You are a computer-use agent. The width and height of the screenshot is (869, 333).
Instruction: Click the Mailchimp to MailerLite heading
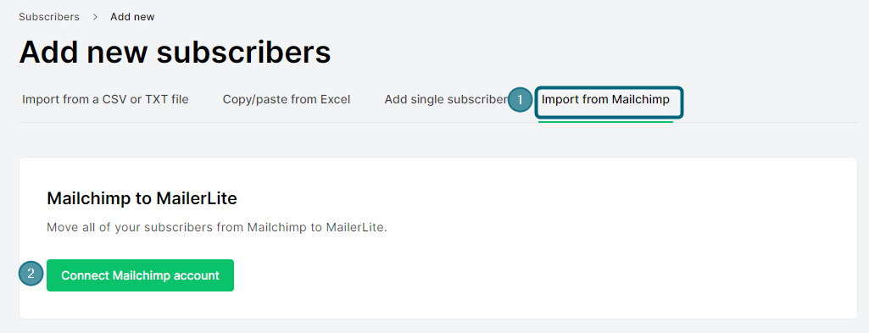(x=142, y=199)
